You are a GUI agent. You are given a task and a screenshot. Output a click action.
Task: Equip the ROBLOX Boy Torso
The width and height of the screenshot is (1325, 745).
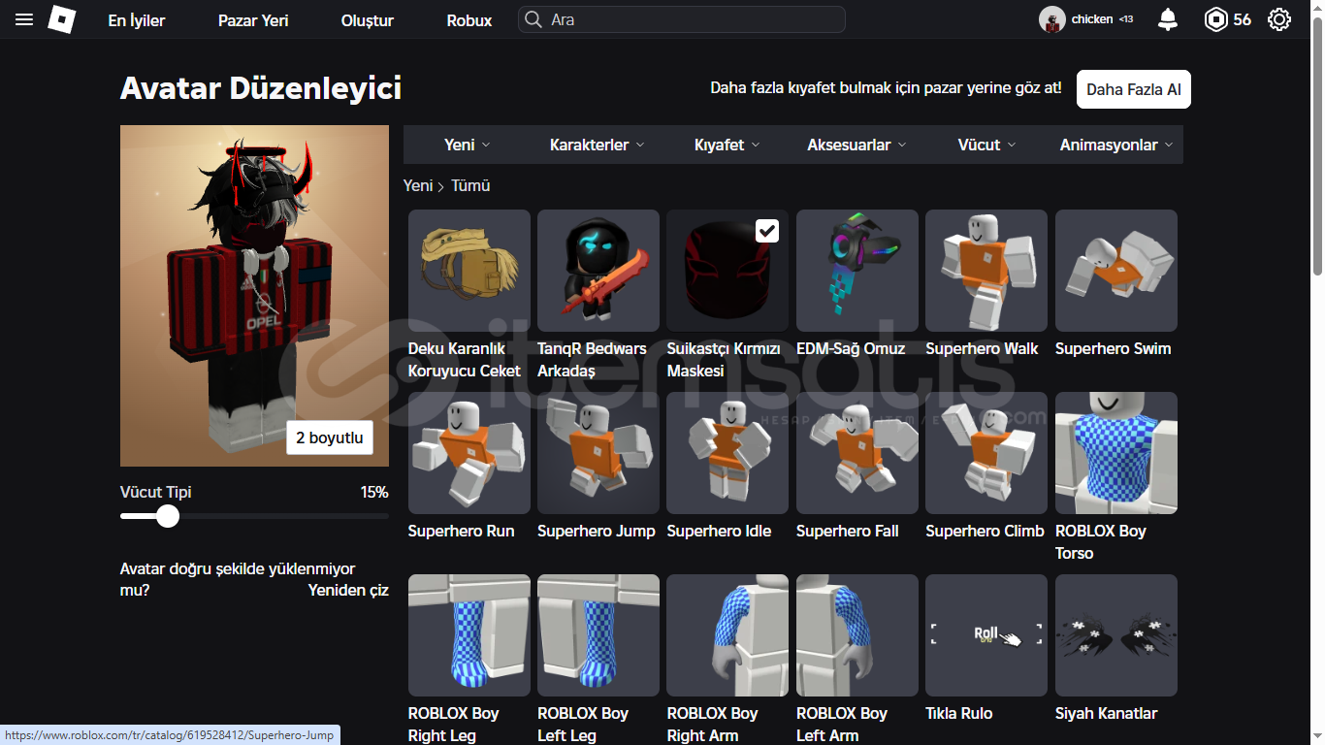1116,453
